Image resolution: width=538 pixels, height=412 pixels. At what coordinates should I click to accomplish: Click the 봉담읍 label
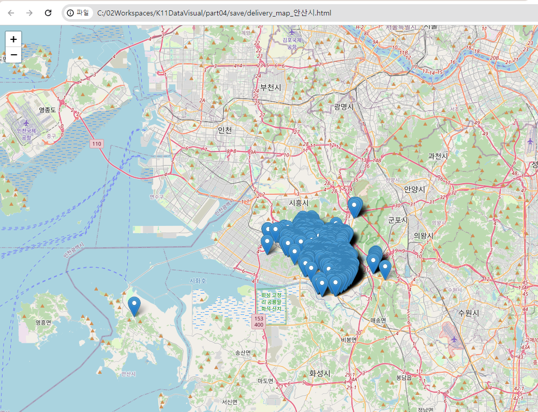tap(404, 377)
